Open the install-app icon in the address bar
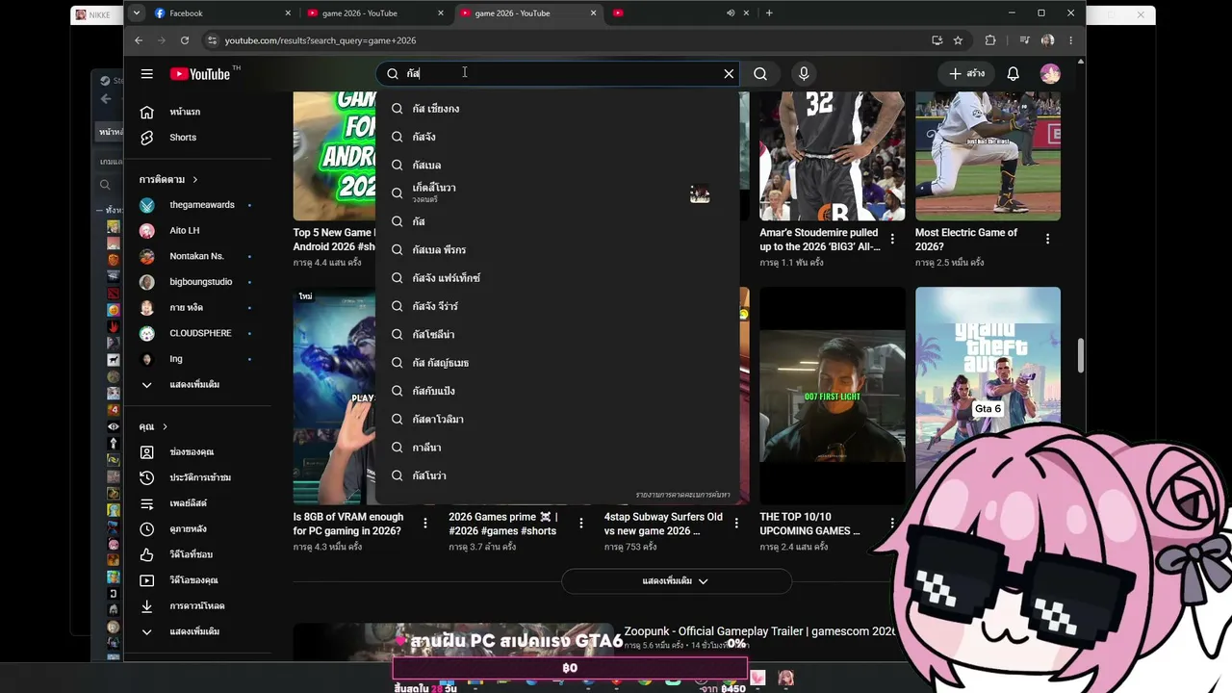This screenshot has height=693, width=1232. (937, 40)
